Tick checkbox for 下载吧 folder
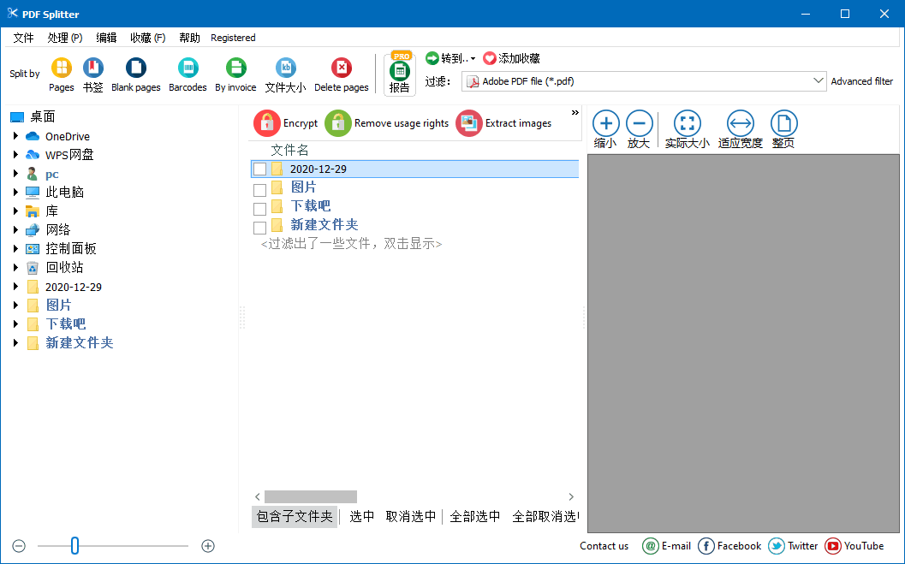Viewport: 905px width, 564px height. coord(259,209)
